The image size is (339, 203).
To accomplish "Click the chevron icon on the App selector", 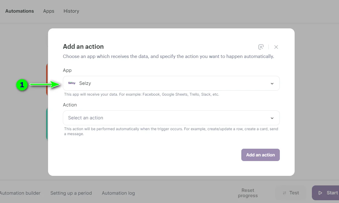I will coord(272,83).
